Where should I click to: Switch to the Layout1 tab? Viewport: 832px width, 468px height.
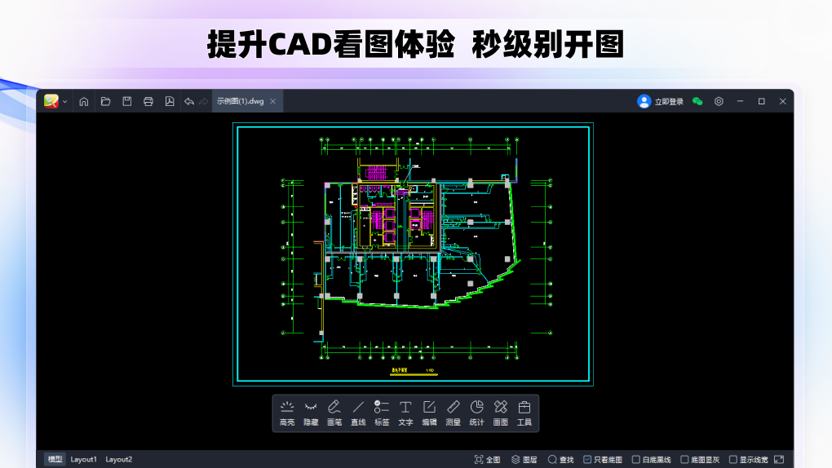[x=83, y=460]
